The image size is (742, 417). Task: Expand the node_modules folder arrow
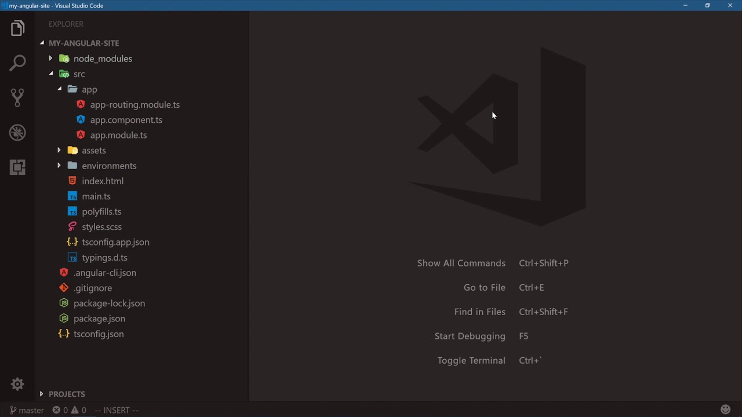pyautogui.click(x=50, y=58)
